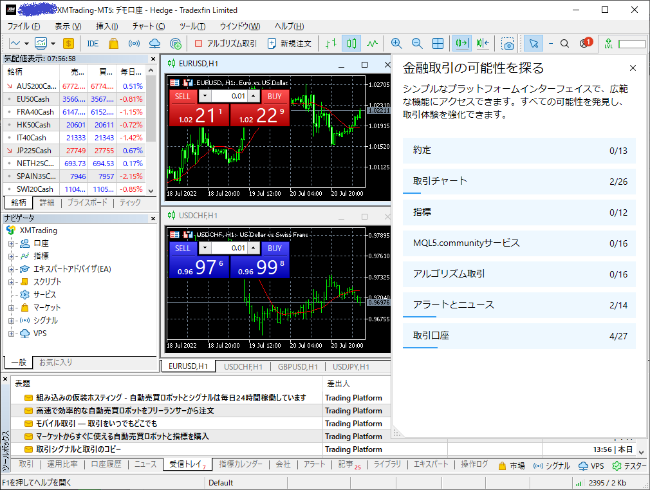Open the notification icon with red badge

586,42
